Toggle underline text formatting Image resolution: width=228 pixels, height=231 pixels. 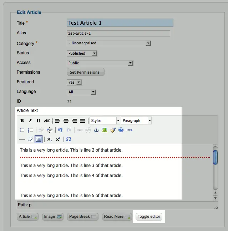tap(38, 121)
